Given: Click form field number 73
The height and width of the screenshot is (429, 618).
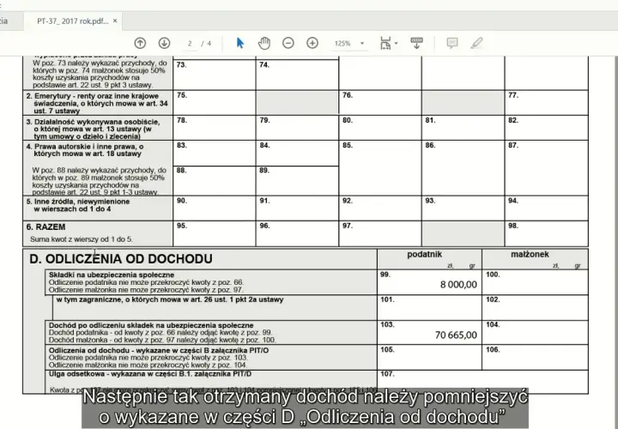Looking at the screenshot, I should [214, 75].
